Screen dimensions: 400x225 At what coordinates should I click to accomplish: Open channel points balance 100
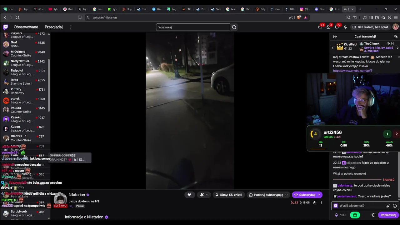pyautogui.click(x=340, y=215)
